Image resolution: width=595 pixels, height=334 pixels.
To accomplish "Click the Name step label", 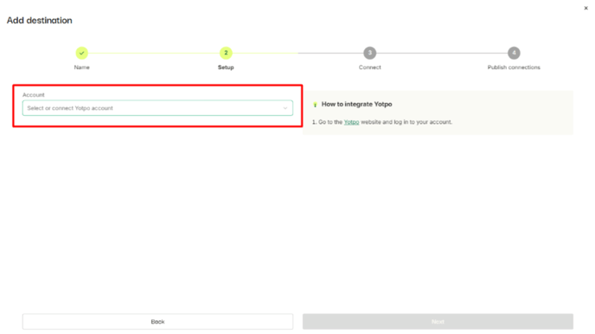I will [81, 67].
